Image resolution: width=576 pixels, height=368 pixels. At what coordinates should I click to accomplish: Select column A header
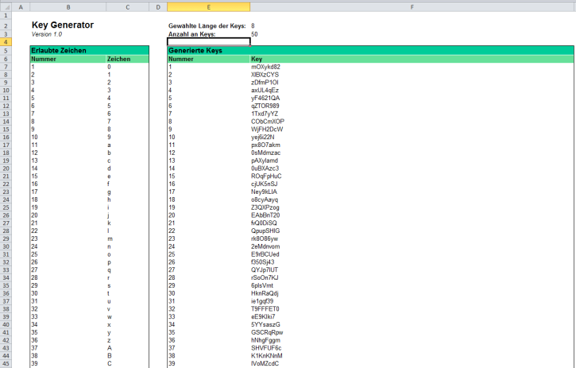pos(21,7)
